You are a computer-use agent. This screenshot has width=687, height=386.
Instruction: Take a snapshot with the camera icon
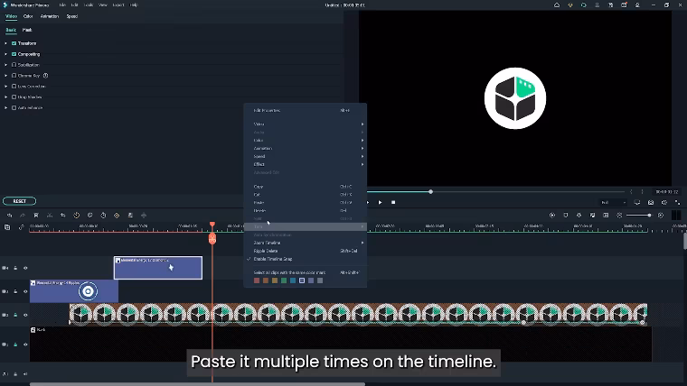click(651, 202)
